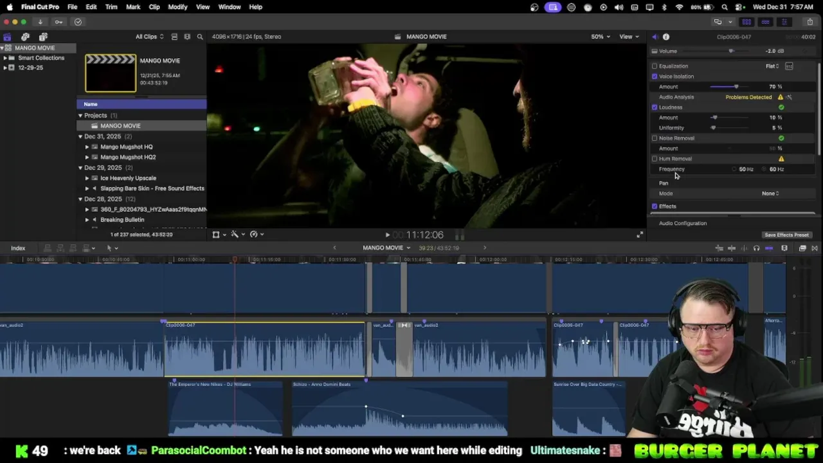Click the Share export icon

[809, 22]
